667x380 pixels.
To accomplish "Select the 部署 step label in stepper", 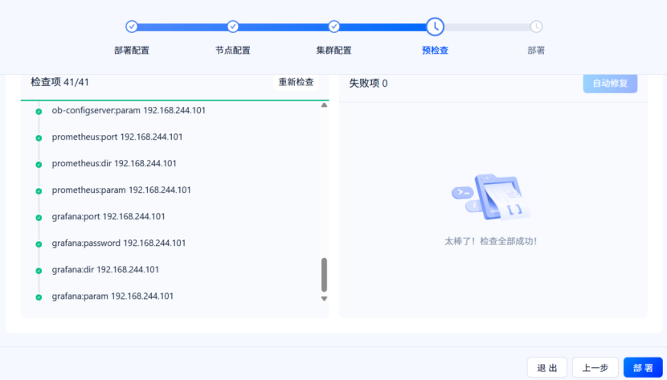I will point(536,51).
